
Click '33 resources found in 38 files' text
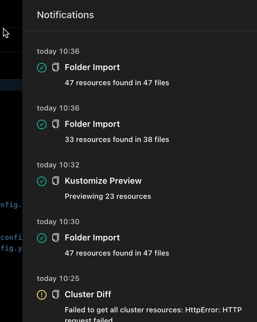[117, 140]
